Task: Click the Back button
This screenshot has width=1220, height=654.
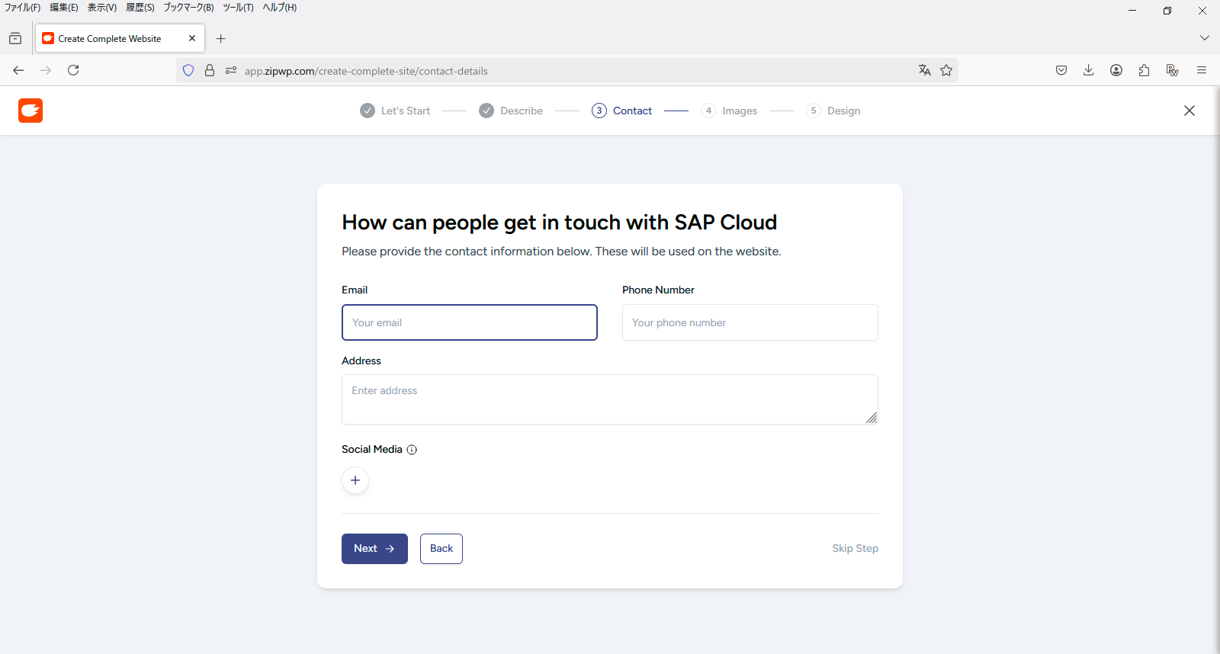Action: click(441, 549)
